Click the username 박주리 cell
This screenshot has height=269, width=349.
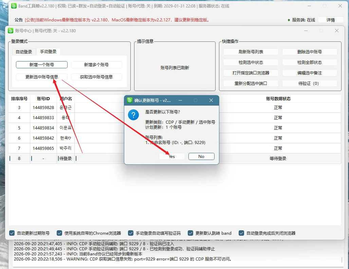pos(66,148)
